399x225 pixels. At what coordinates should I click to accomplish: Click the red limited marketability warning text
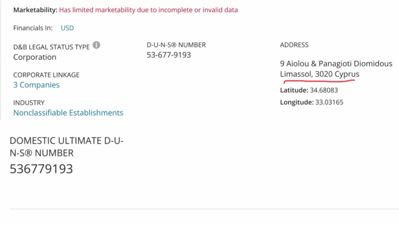[x=148, y=10]
